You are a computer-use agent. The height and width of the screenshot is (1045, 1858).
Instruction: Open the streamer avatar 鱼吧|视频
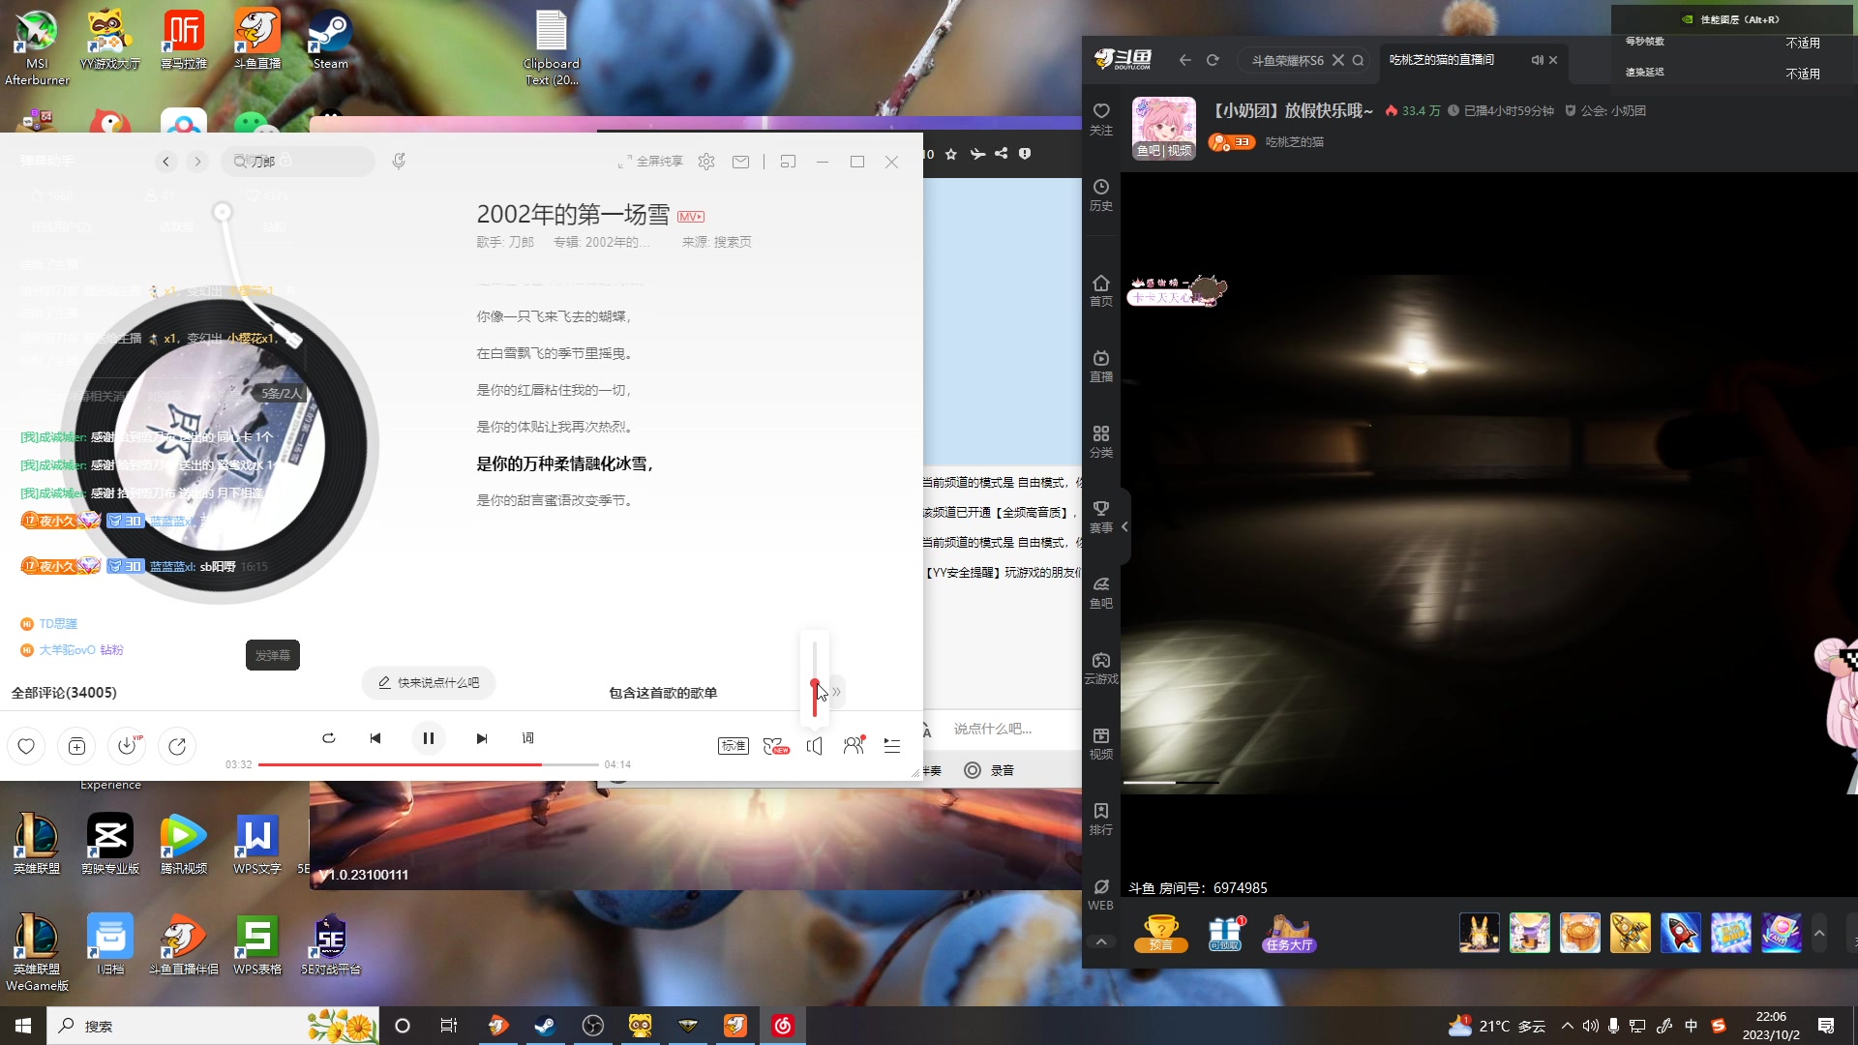pyautogui.click(x=1164, y=129)
